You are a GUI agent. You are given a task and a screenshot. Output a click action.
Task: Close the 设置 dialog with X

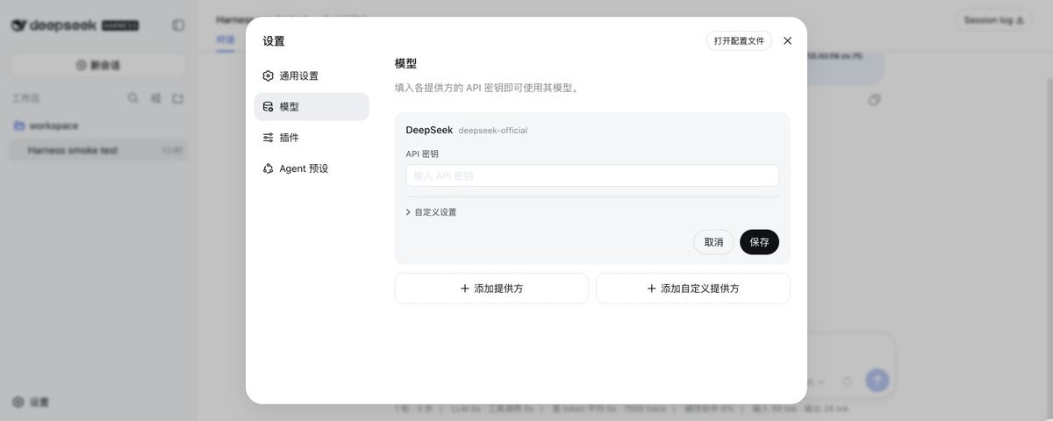(787, 40)
